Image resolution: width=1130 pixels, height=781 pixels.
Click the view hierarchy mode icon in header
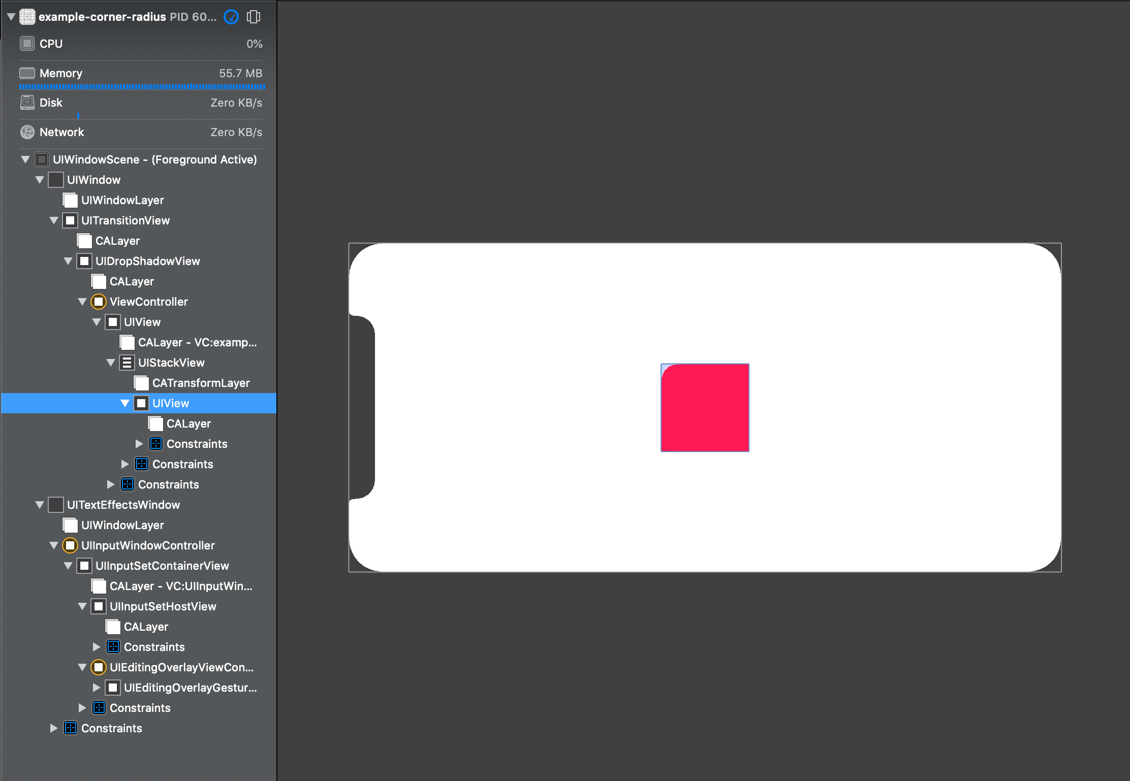pos(254,17)
